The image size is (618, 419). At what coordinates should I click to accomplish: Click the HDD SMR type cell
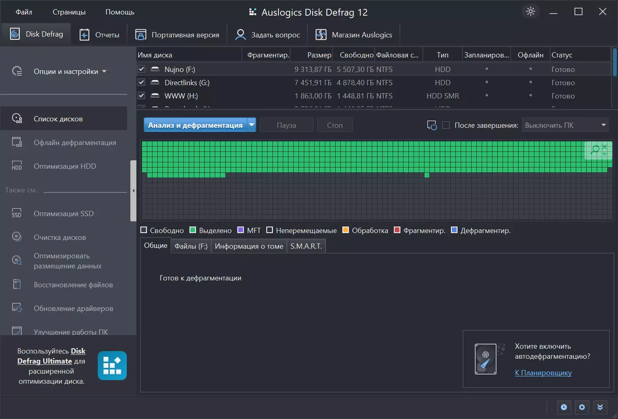click(443, 96)
